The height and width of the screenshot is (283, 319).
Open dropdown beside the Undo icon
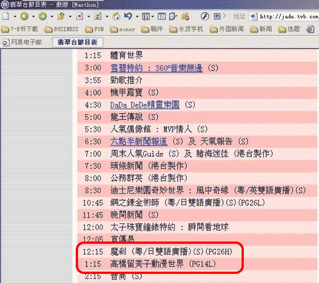point(137,16)
